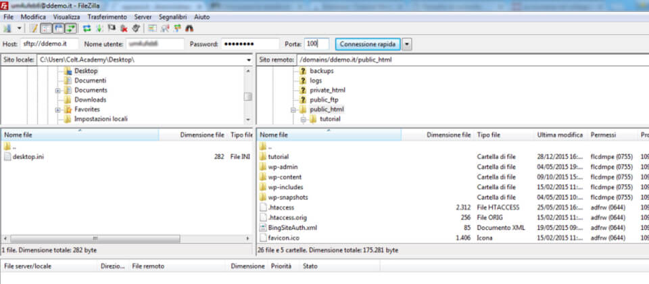The width and height of the screenshot is (649, 284).
Task: Sort remote list by Permessi column
Action: (x=612, y=135)
